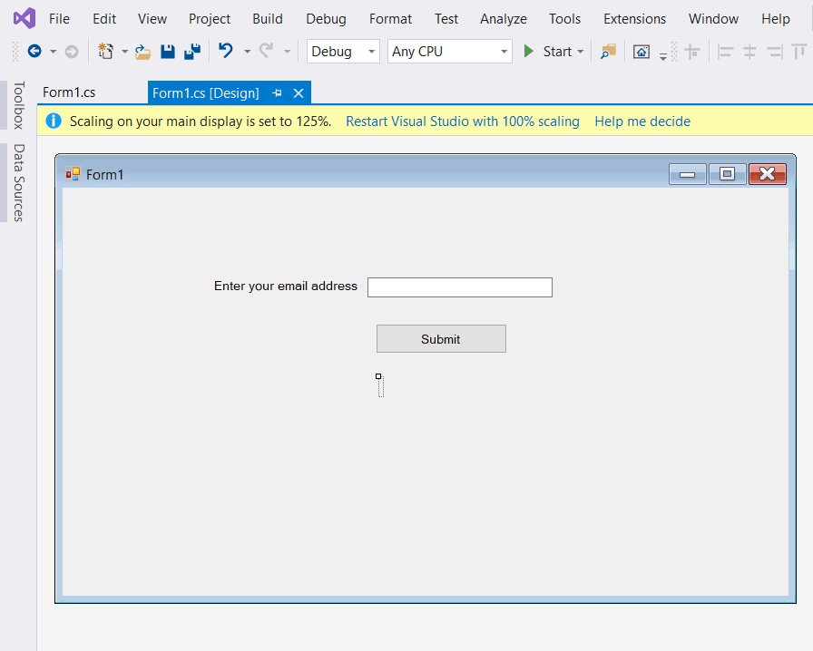Click the home window toolbar icon
This screenshot has width=813, height=651.
click(x=642, y=52)
